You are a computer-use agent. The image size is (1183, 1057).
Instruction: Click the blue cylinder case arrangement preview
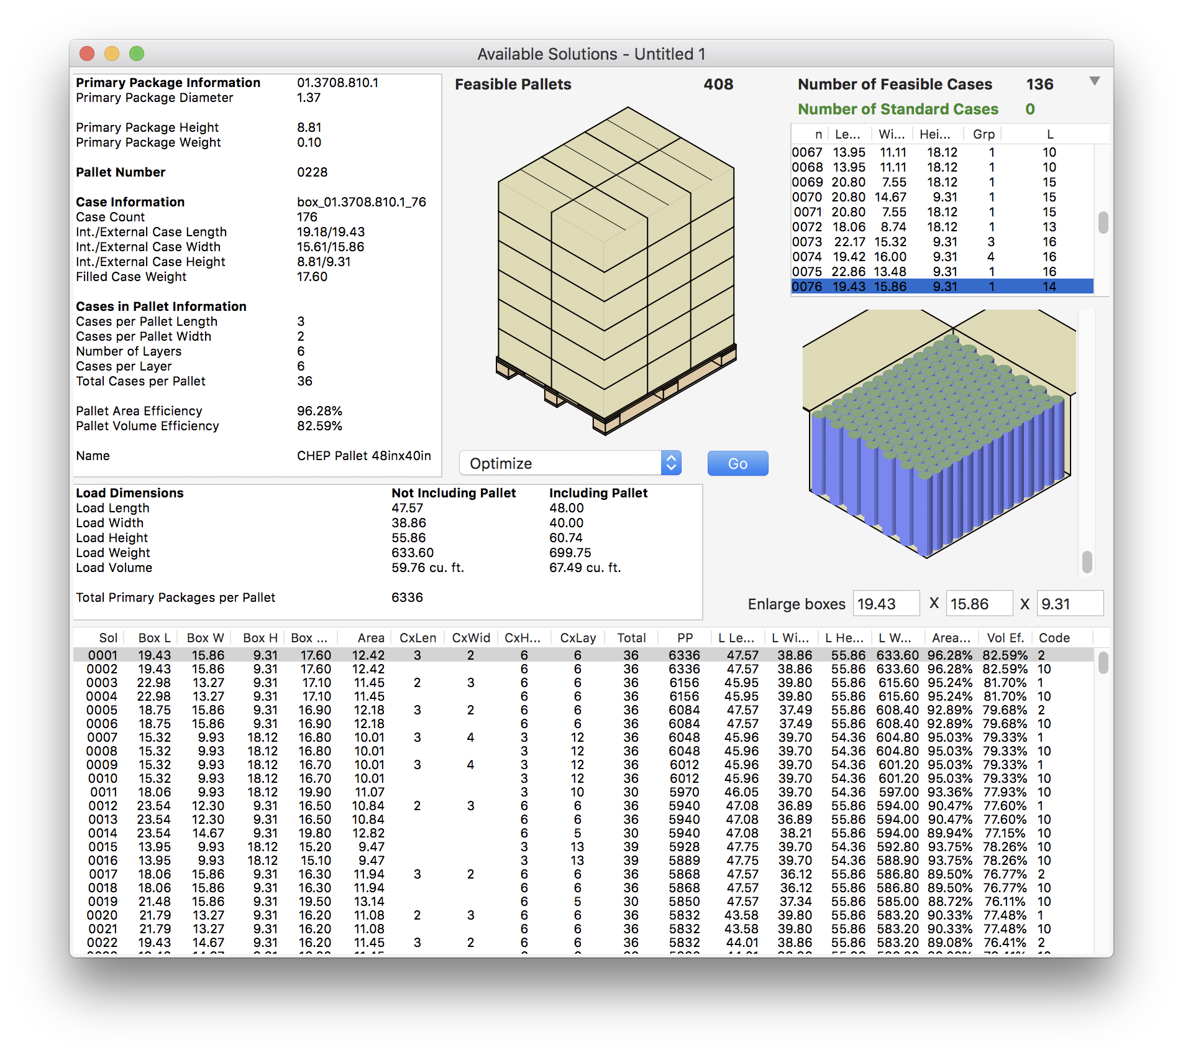(x=939, y=434)
